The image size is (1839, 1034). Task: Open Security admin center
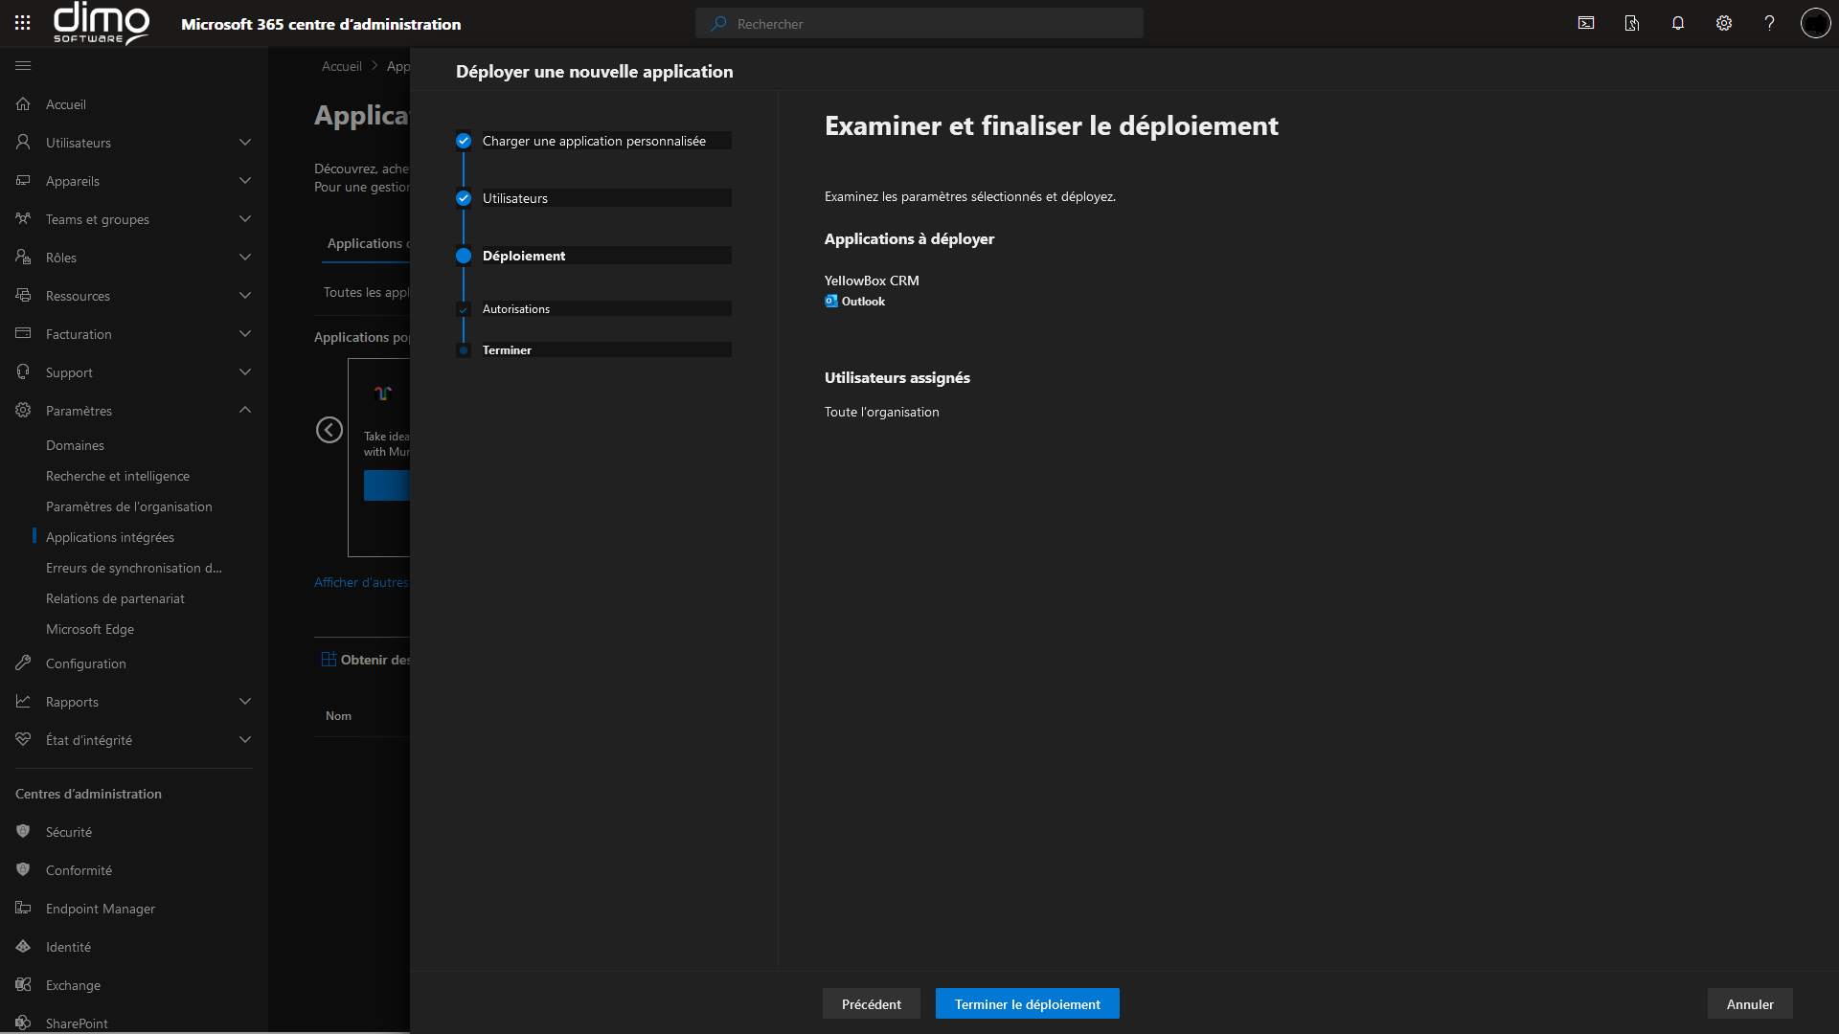point(69,832)
